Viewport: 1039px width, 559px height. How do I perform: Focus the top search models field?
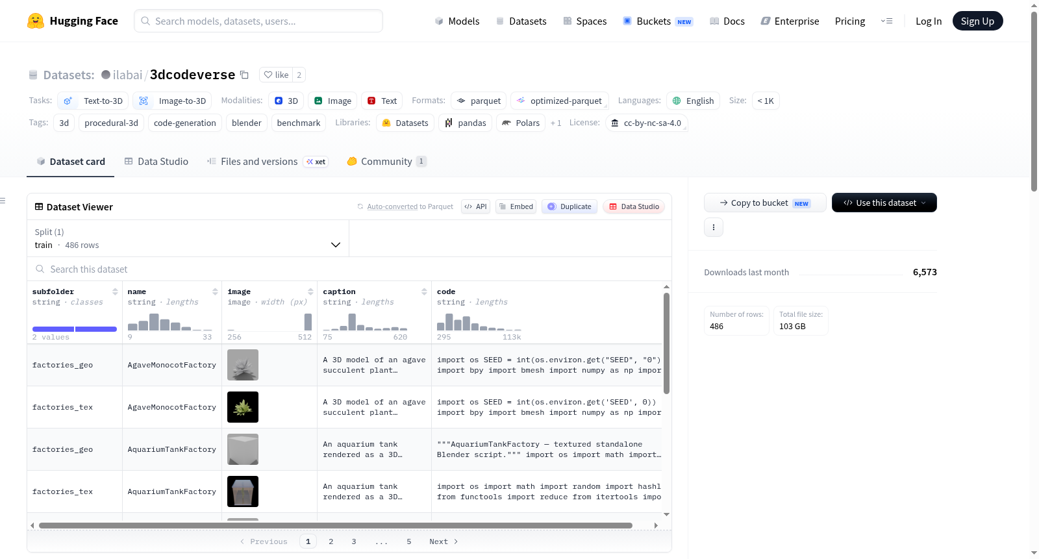click(258, 21)
